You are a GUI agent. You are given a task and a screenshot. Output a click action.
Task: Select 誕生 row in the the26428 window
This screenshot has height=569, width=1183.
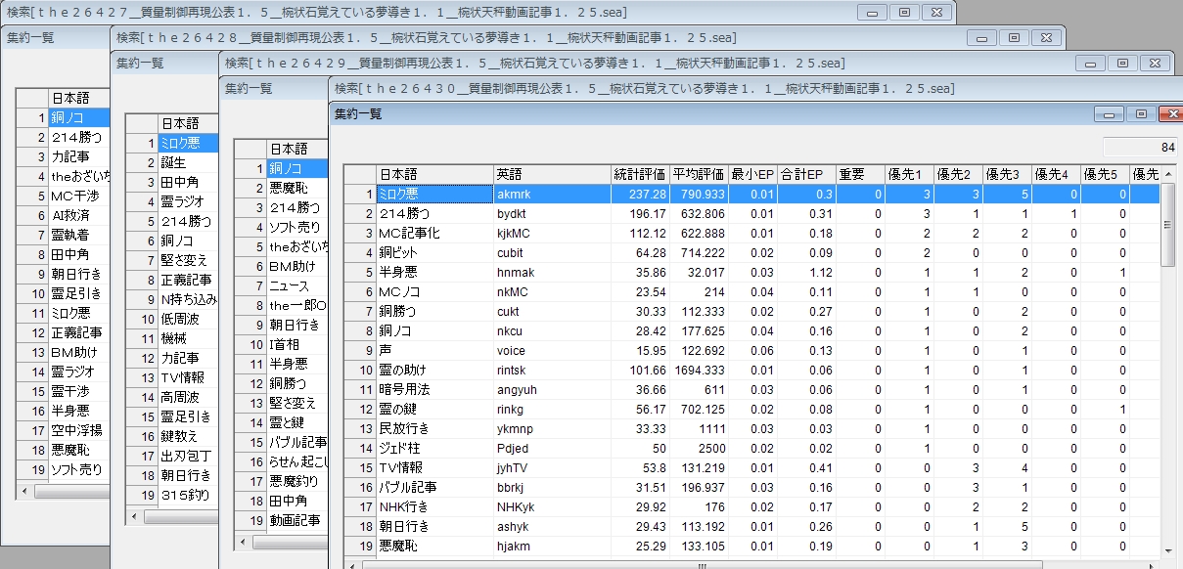186,163
